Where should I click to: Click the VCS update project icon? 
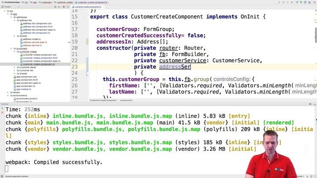click(297, 2)
